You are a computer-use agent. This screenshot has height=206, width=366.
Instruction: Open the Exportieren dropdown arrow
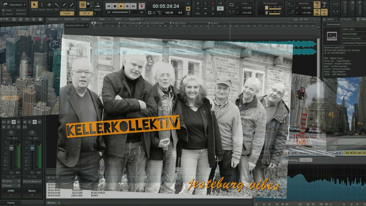(x=25, y=5)
